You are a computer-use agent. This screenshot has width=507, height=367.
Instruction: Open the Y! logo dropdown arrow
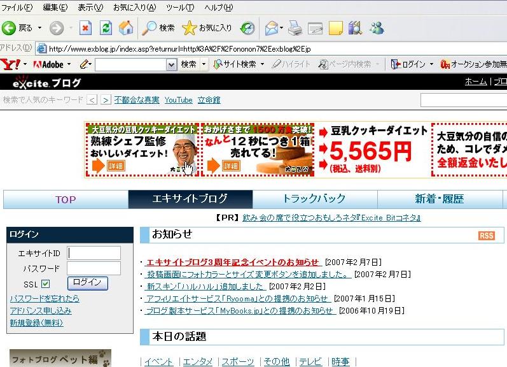tap(25, 64)
